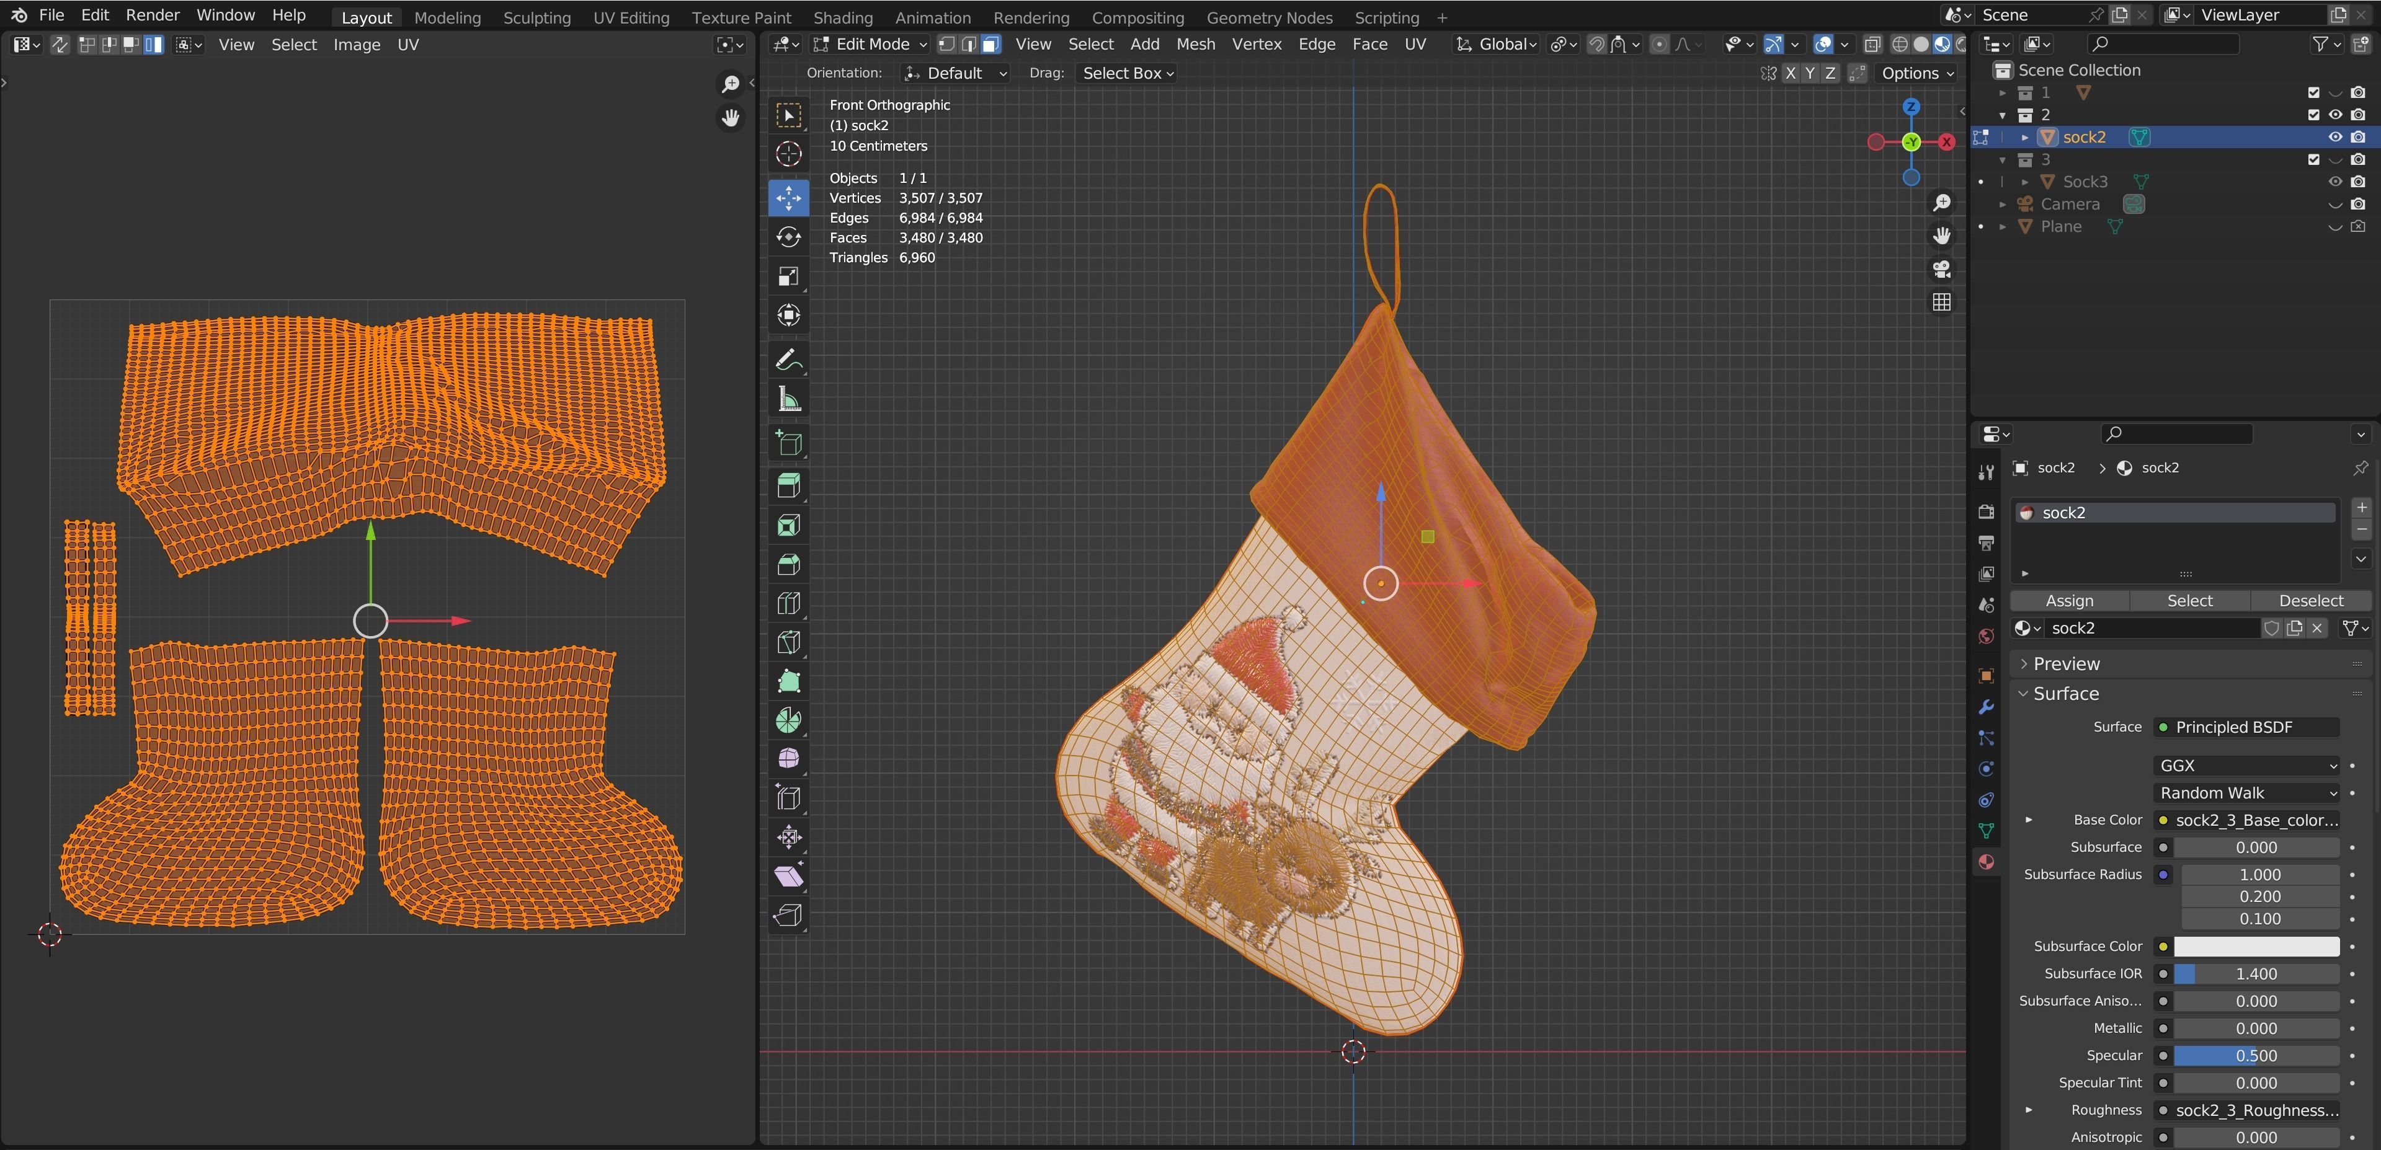The width and height of the screenshot is (2381, 1150).
Task: Activate the Move tool
Action: point(788,198)
